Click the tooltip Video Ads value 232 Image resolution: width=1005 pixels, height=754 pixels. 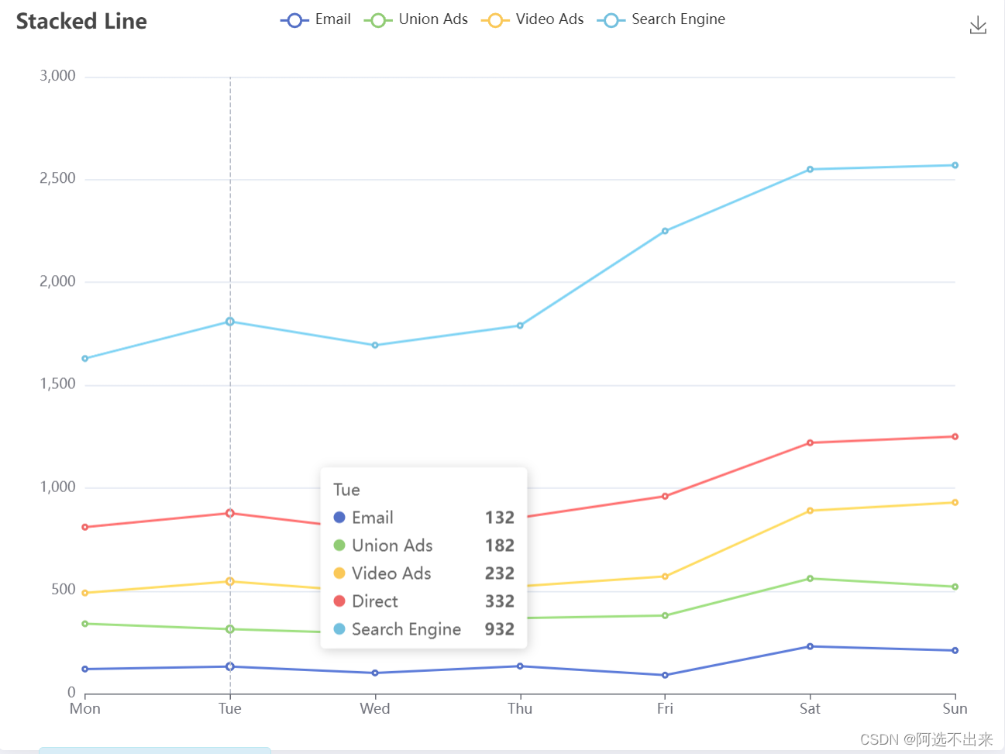(x=500, y=573)
